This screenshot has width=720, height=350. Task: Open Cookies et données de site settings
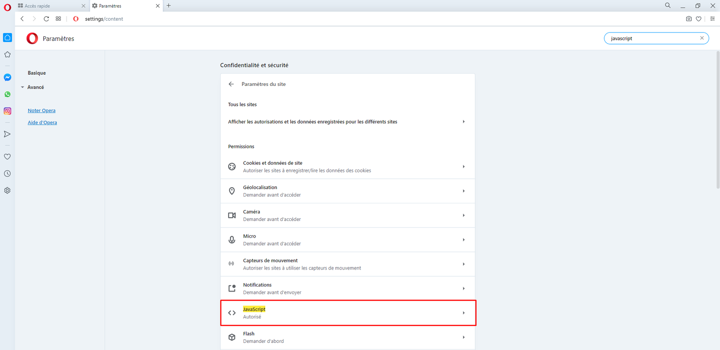pyautogui.click(x=348, y=166)
